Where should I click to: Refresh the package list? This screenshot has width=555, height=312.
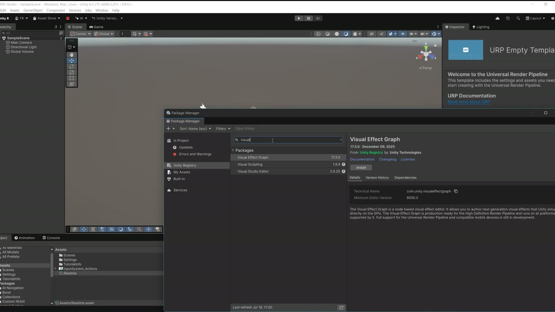(x=341, y=307)
